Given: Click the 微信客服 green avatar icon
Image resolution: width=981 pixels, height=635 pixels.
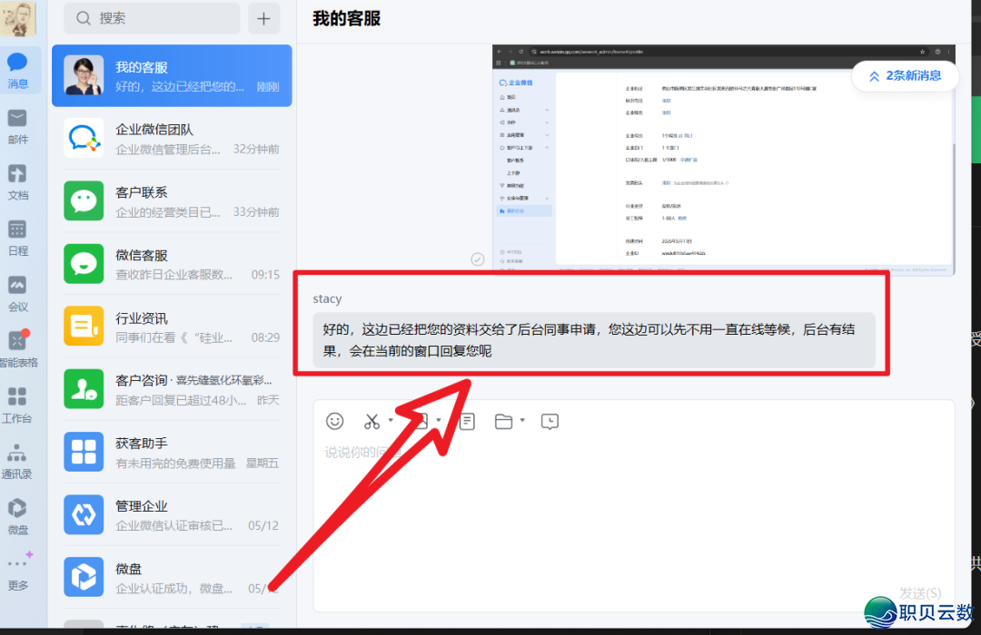Looking at the screenshot, I should tap(84, 264).
